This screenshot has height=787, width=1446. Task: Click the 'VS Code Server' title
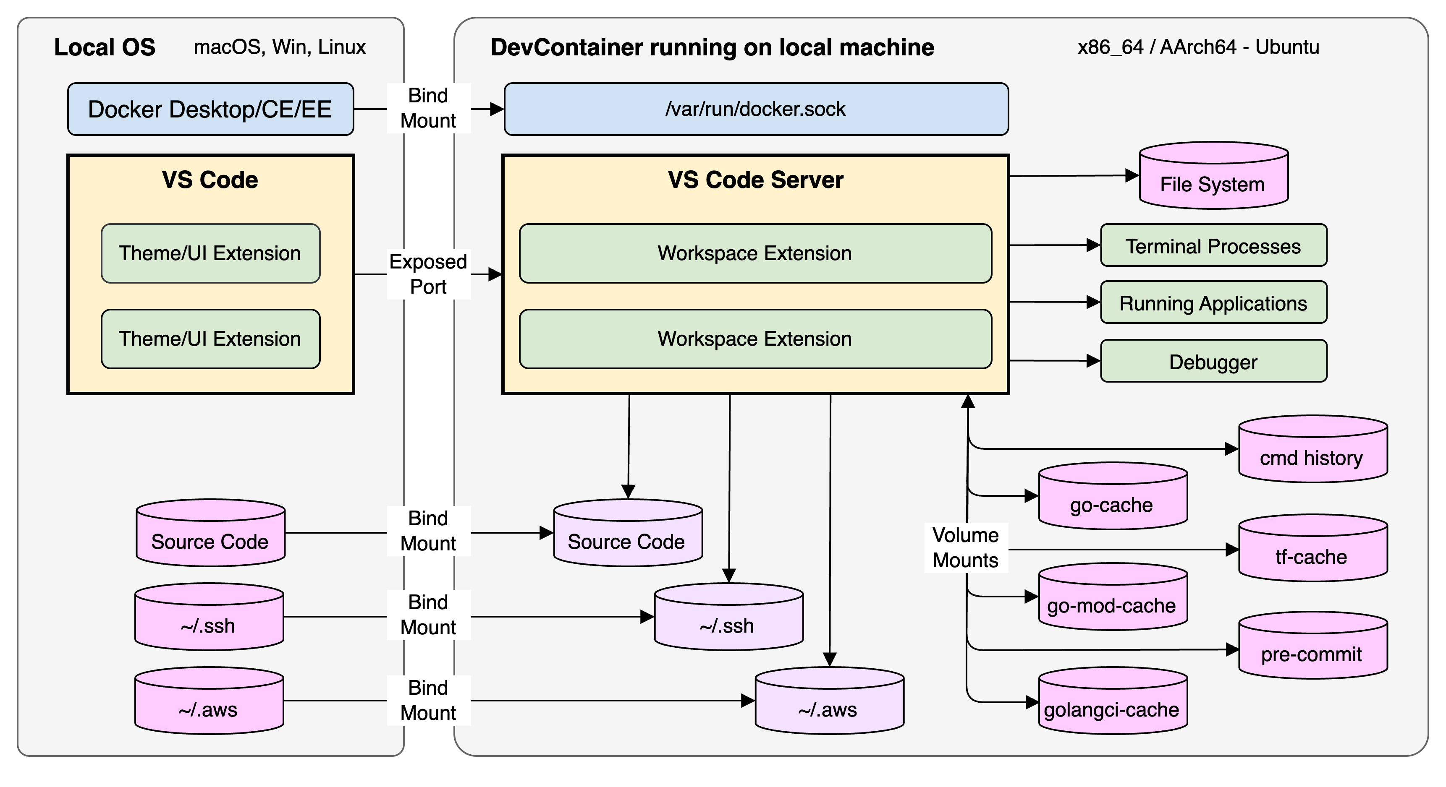pyautogui.click(x=756, y=180)
